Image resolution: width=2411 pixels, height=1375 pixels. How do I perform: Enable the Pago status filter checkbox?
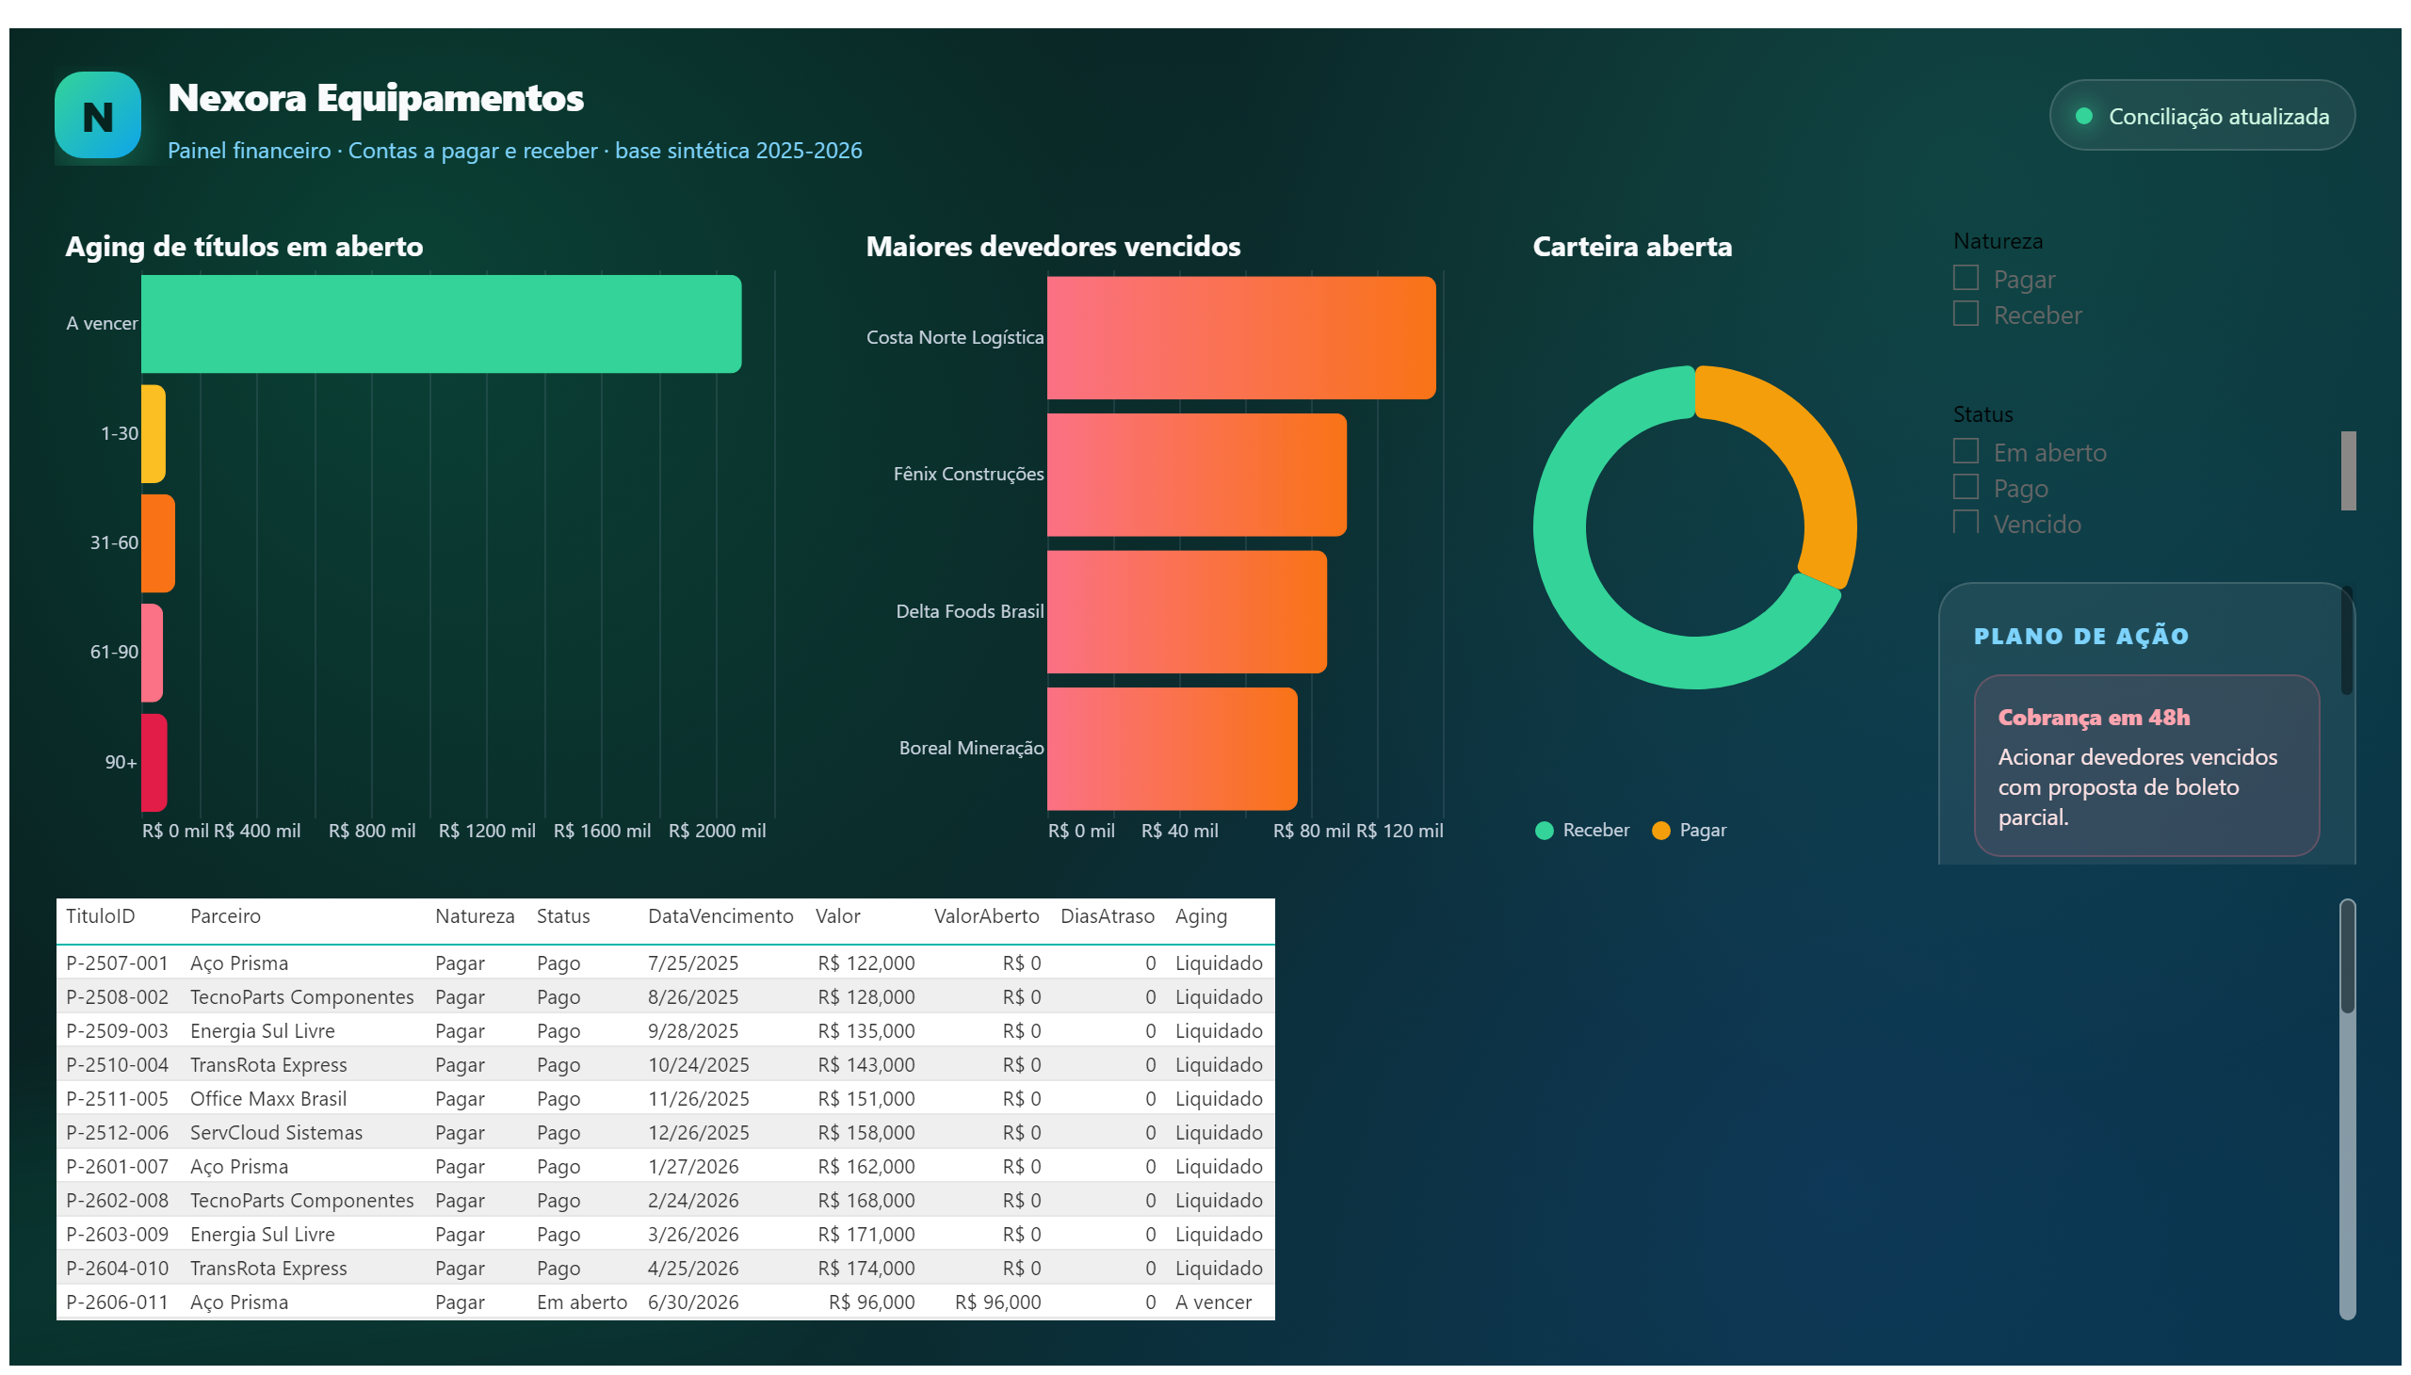click(x=1966, y=488)
